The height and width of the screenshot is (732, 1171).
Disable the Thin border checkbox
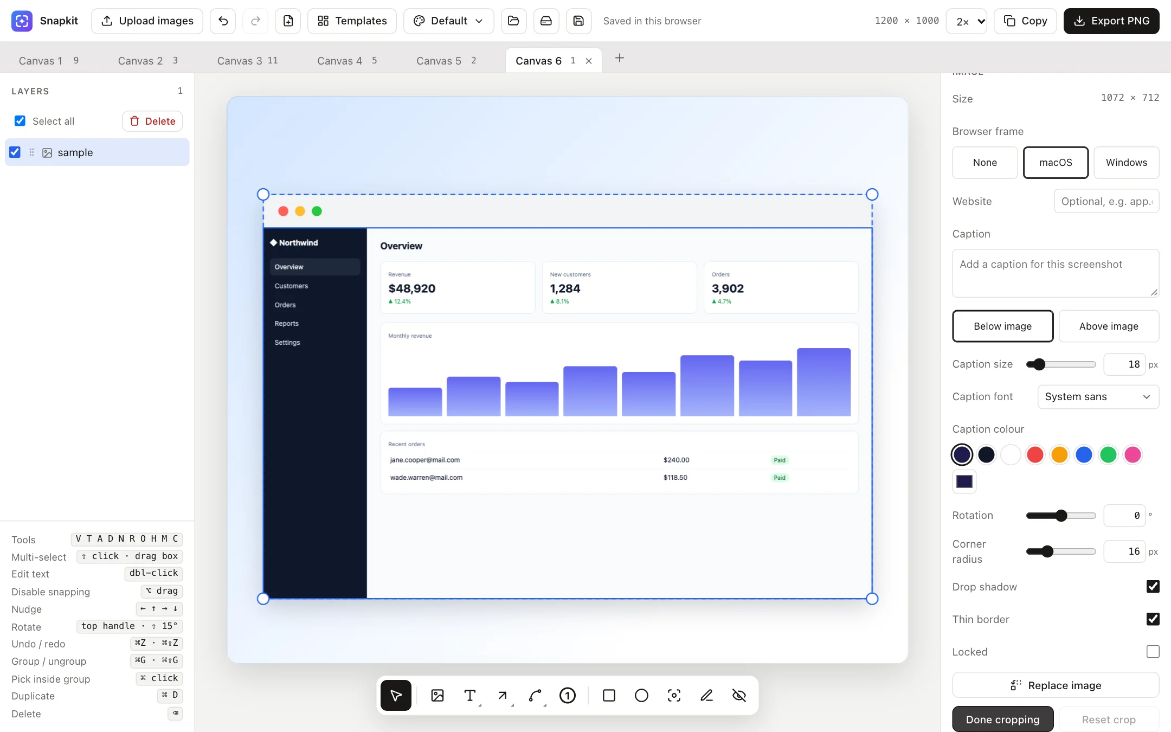coord(1153,619)
